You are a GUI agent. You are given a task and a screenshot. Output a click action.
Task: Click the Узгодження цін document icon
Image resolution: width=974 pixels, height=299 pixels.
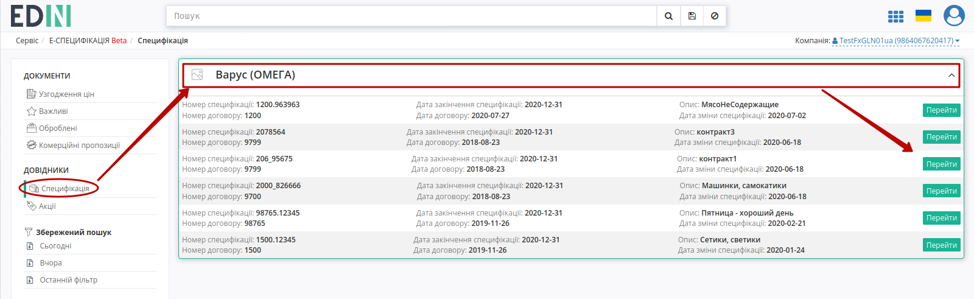pos(32,94)
